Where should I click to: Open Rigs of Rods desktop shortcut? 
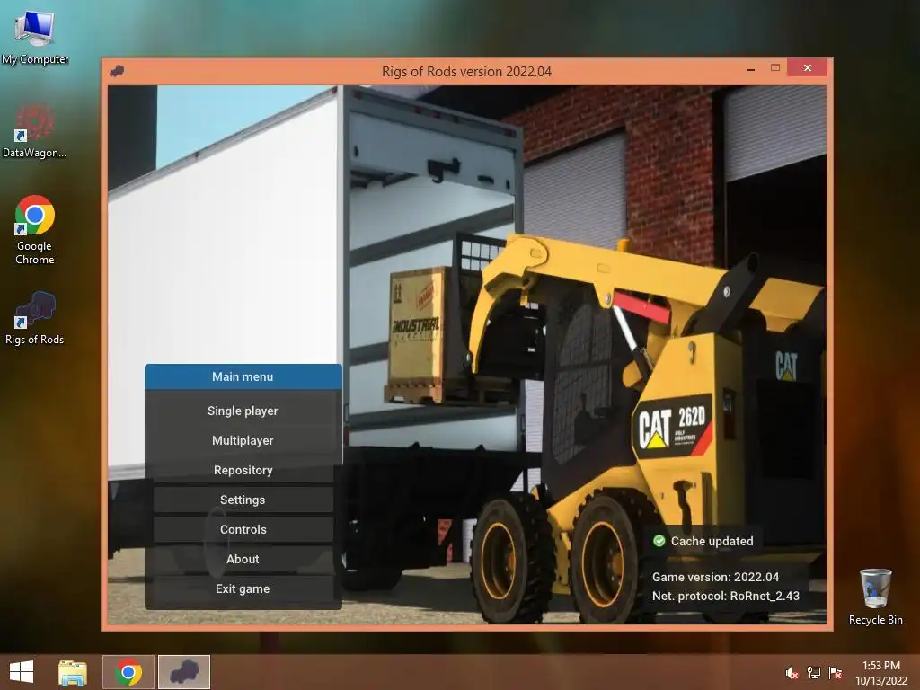(35, 317)
